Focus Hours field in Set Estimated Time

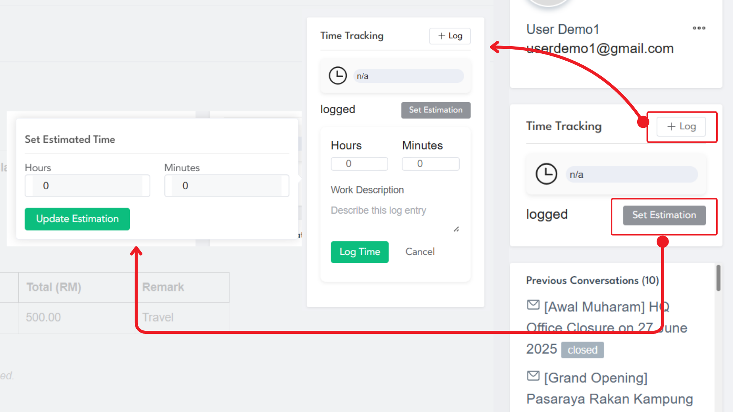pos(87,186)
